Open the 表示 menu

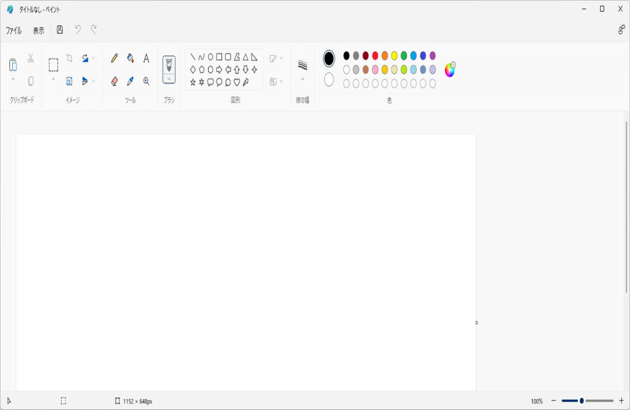point(39,30)
